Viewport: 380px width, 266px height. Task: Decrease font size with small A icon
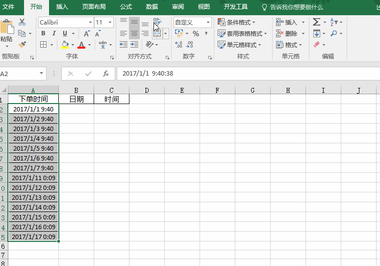(98, 33)
